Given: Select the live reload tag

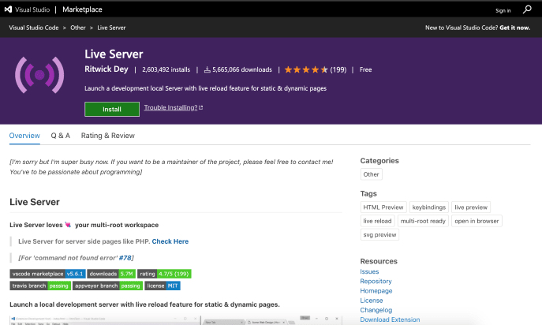Looking at the screenshot, I should tap(377, 221).
